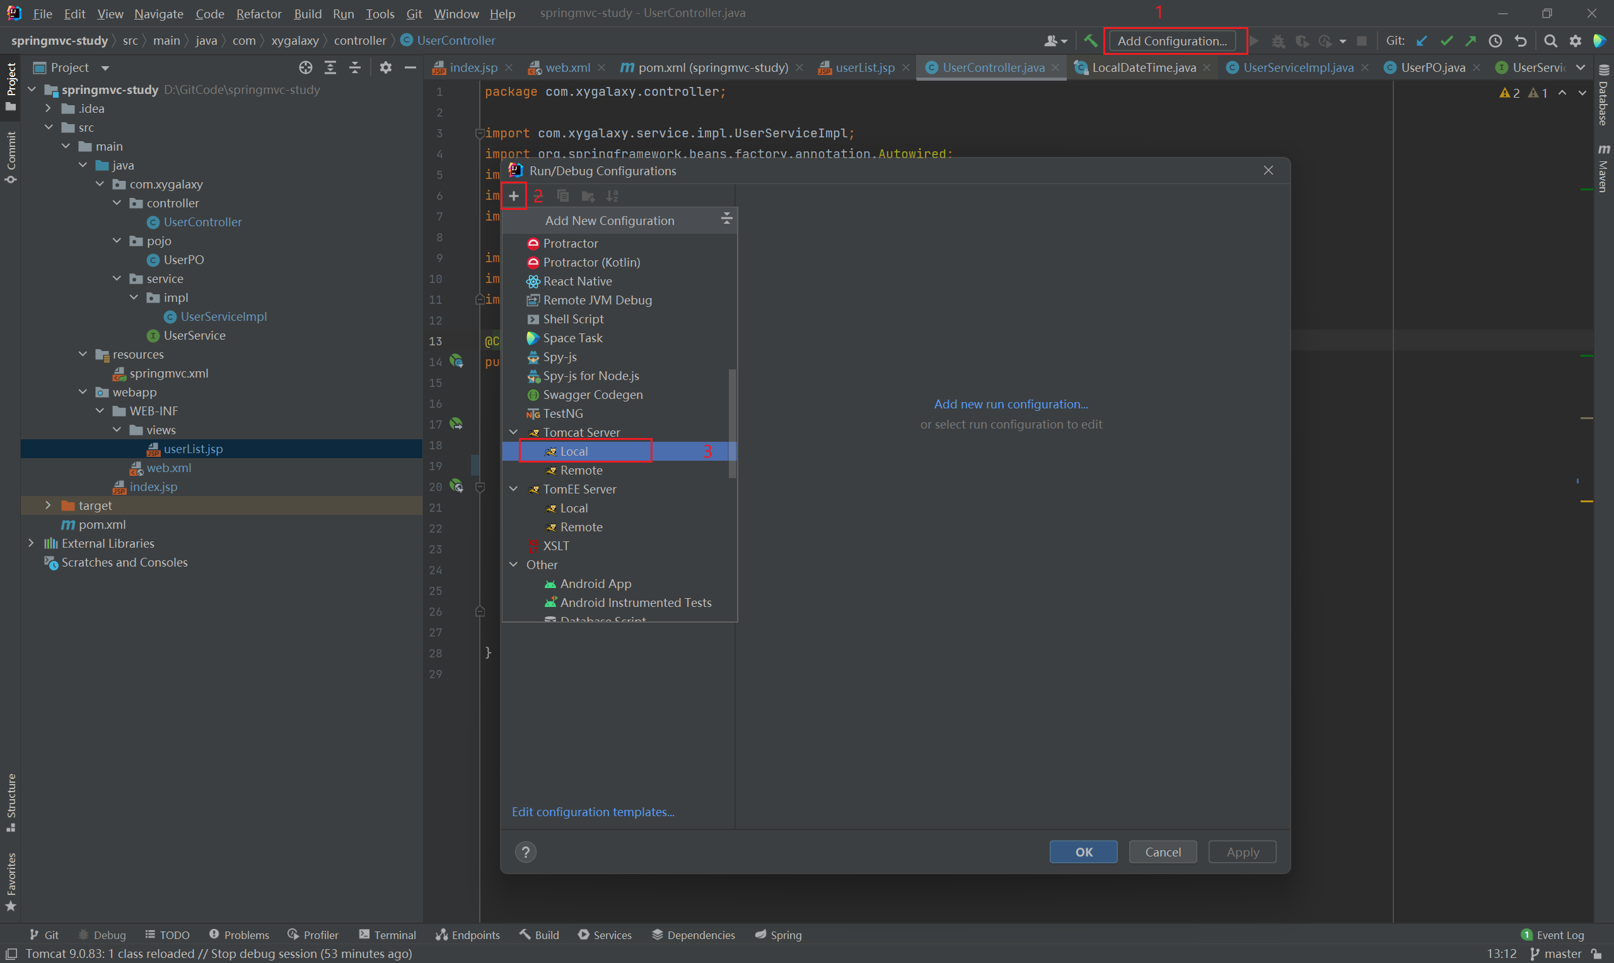1614x963 pixels.
Task: Click Collapse All icon in Project panel
Action: [x=355, y=67]
